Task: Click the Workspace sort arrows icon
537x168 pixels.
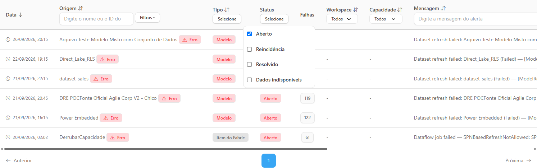Action: [x=355, y=10]
